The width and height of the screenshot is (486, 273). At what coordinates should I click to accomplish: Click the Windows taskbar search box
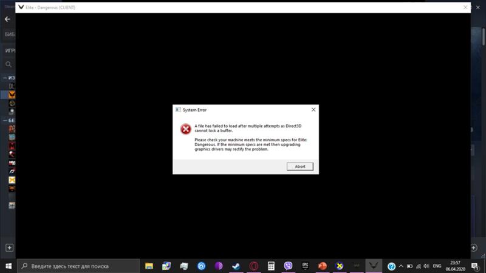pos(78,266)
